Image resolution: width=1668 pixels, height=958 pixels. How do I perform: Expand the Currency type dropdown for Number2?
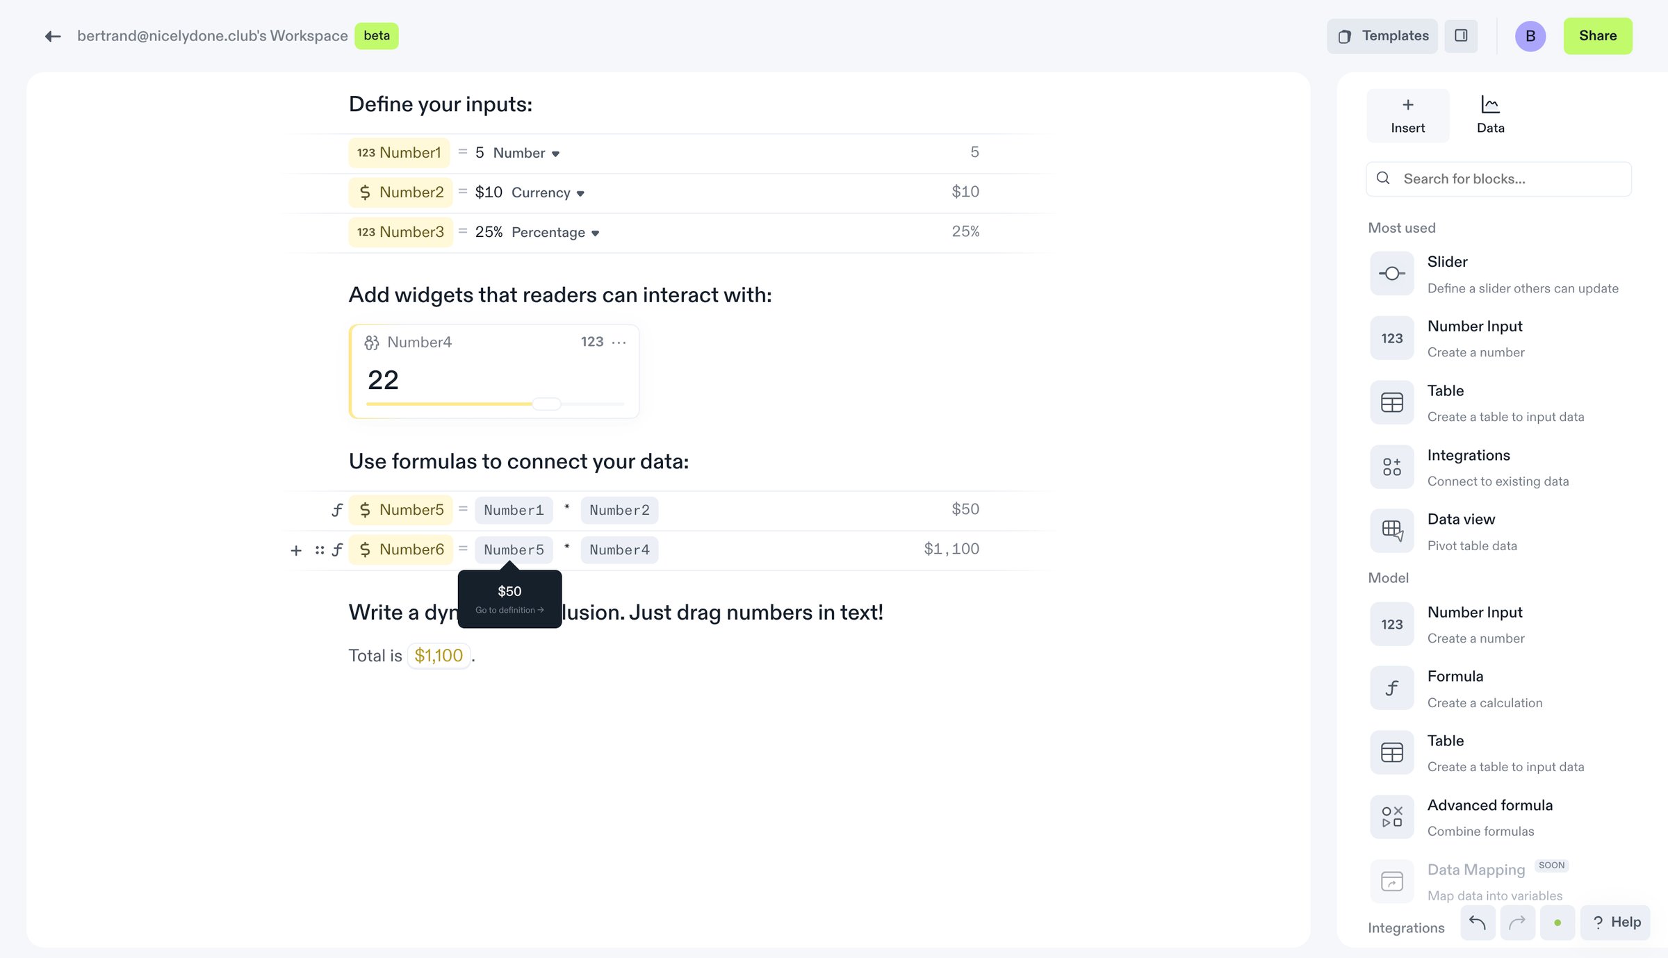548,192
